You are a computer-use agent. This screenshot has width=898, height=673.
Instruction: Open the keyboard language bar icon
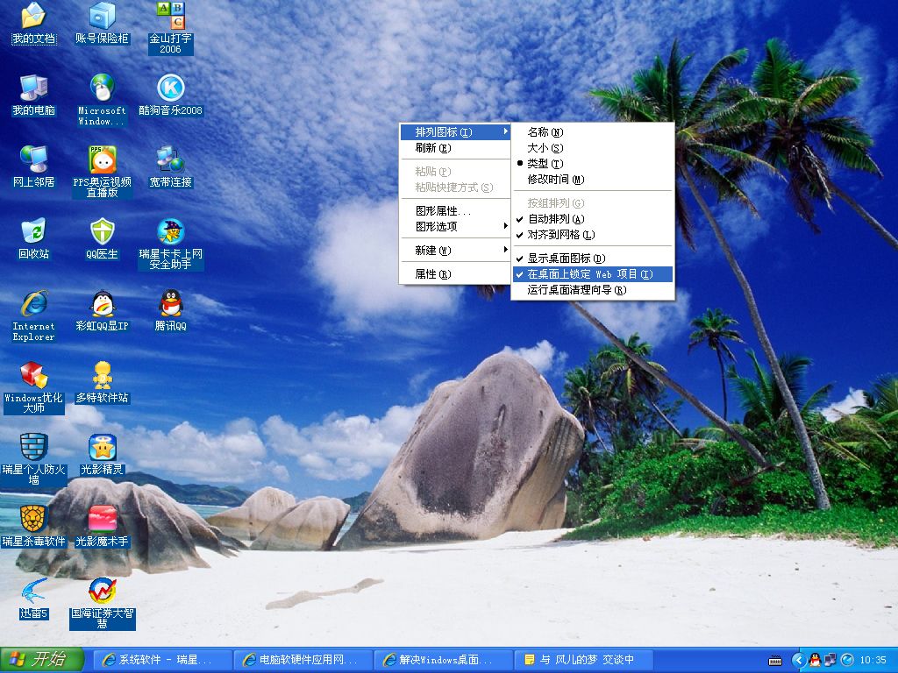coord(775,661)
